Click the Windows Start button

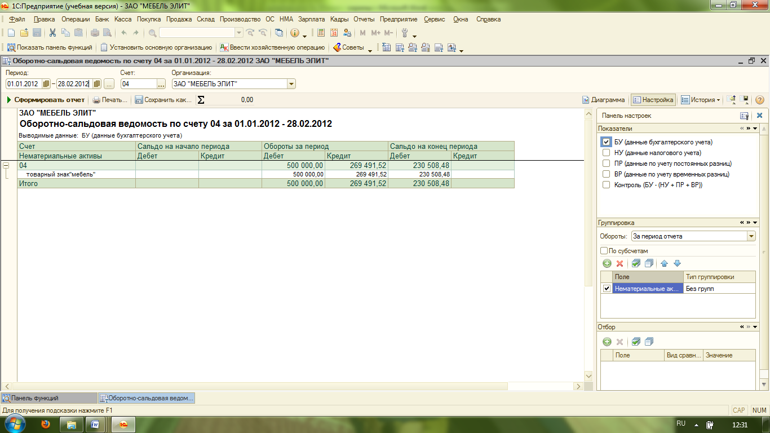click(x=15, y=423)
